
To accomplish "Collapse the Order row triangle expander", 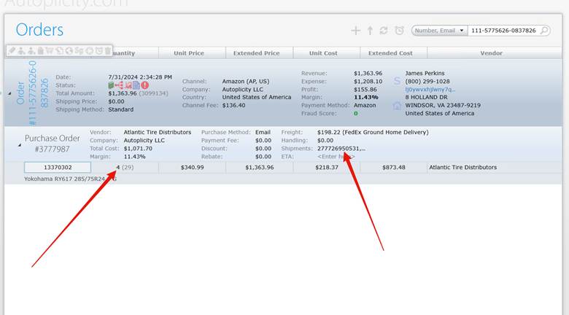I will [x=9, y=93].
